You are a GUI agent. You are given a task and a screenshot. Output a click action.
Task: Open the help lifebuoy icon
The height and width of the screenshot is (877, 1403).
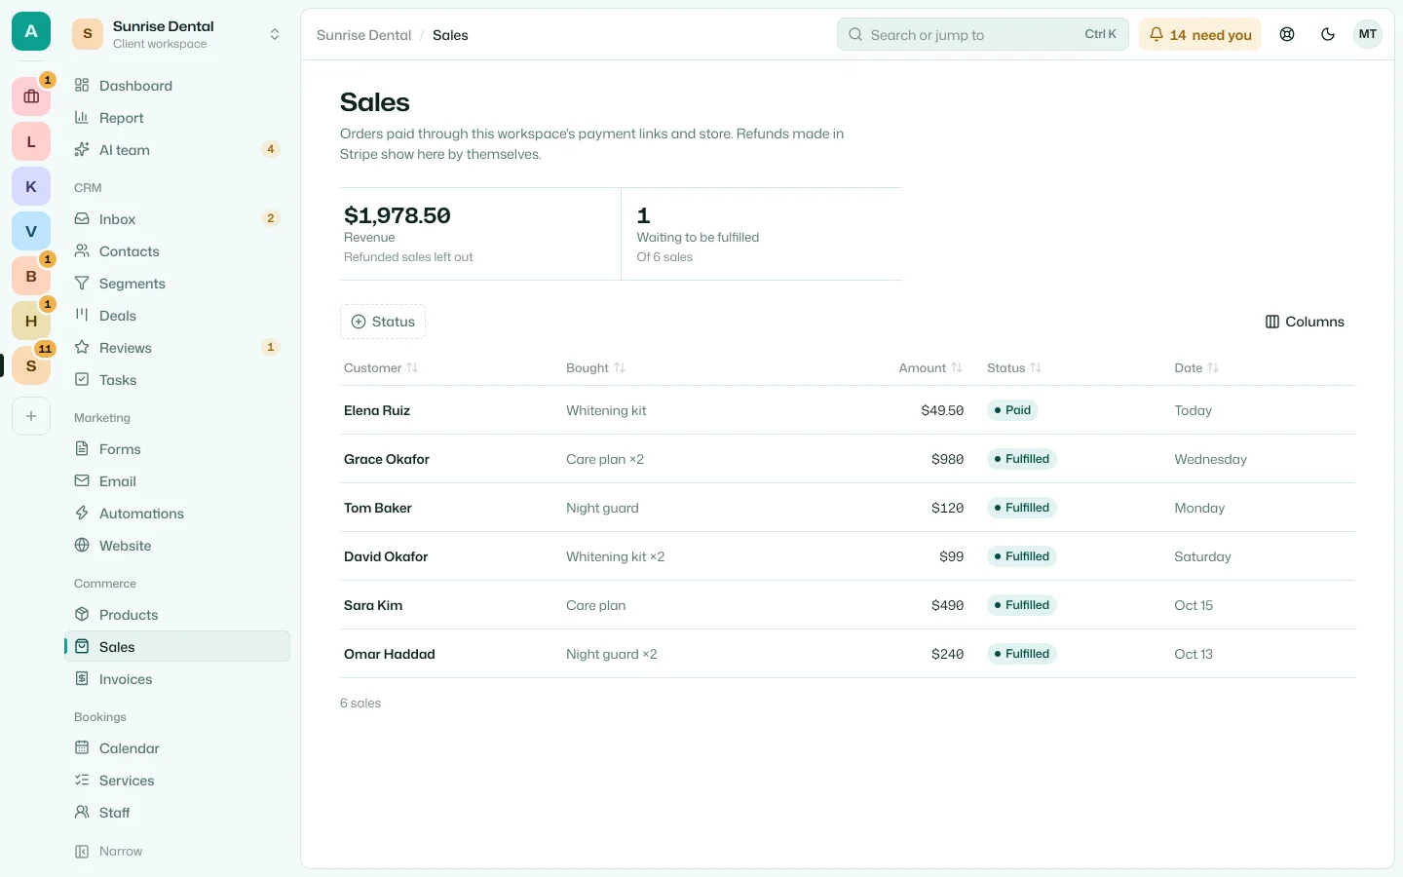[x=1287, y=34]
